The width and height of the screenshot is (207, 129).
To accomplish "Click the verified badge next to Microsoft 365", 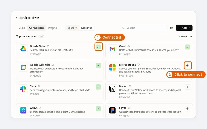I will pyautogui.click(x=139, y=64).
